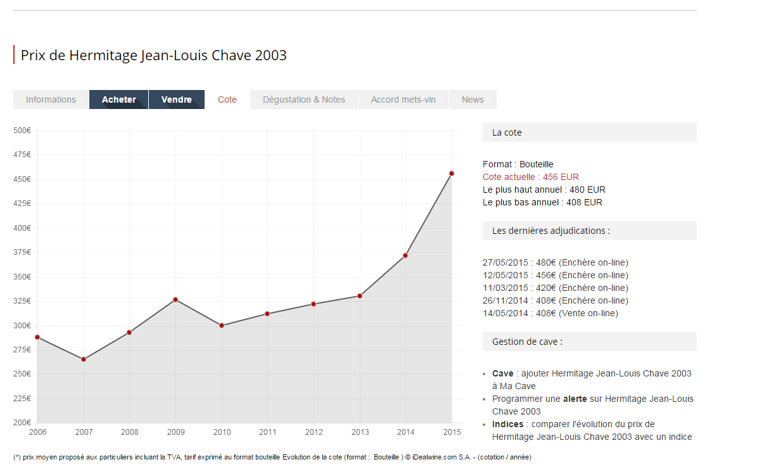Click the 26/11/2014 adjudication entry

tap(556, 300)
